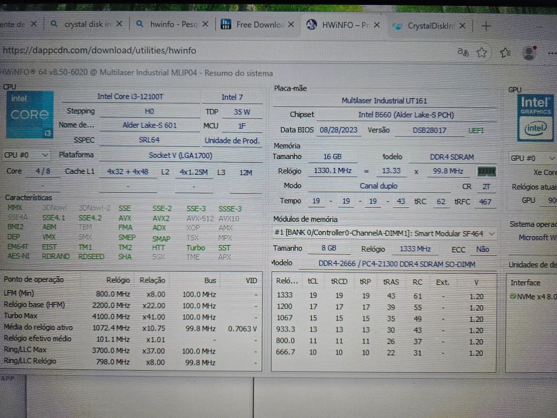Select the Turbo Max operating point row

(131, 317)
